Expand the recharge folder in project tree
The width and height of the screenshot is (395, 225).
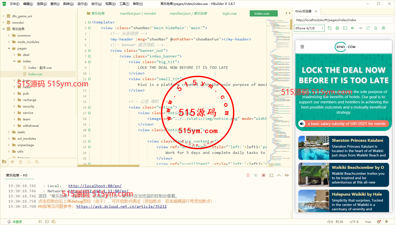[x=14, y=100]
